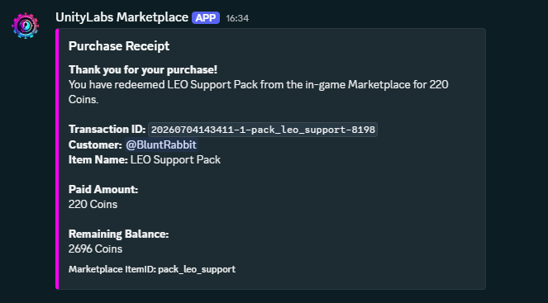
Task: Click the Purchase Receipt embed title
Action: 119,45
